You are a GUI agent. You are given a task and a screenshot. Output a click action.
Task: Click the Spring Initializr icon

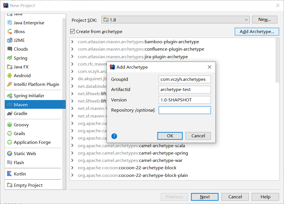pyautogui.click(x=10, y=96)
